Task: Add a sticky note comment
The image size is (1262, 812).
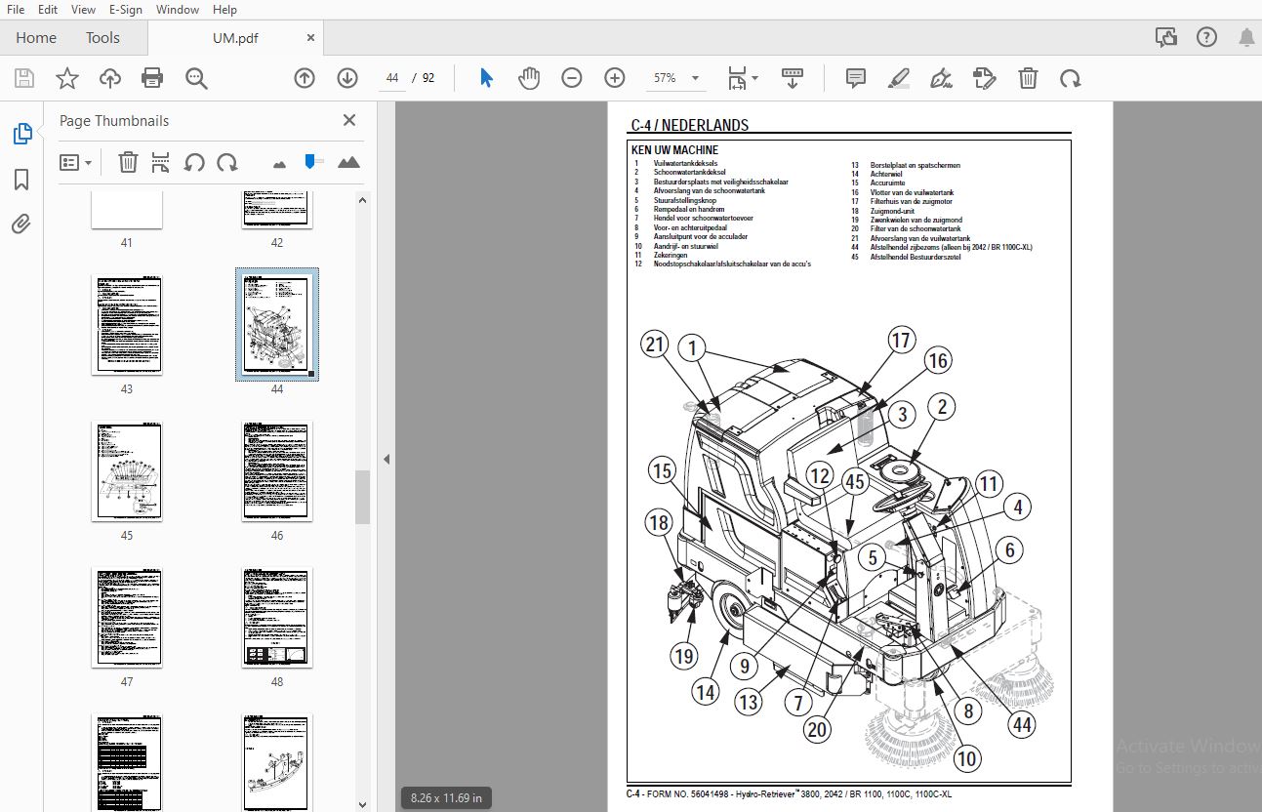Action: tap(856, 78)
